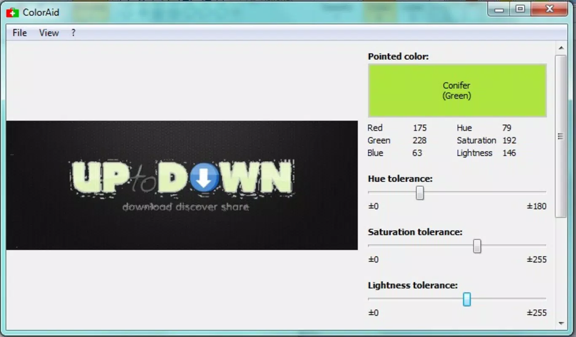This screenshot has height=337, width=576.
Task: Click the Green value 228
Action: (x=420, y=140)
